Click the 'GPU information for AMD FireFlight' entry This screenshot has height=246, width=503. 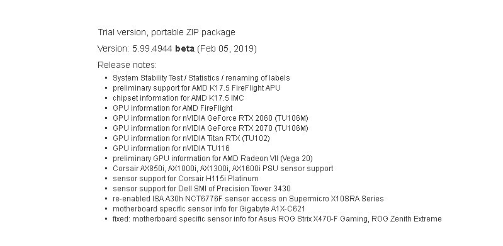(x=172, y=108)
